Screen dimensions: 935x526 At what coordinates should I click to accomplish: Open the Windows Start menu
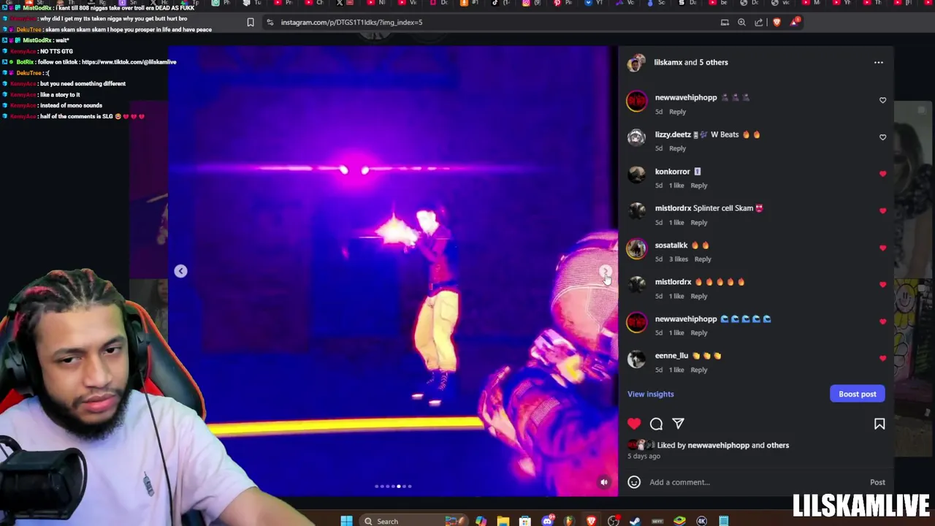(346, 520)
